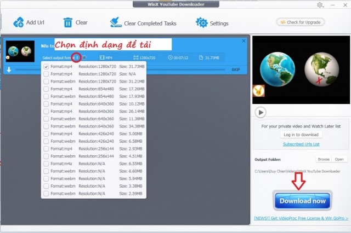
Task: Check Format:mp4 640x360 10.12MB option
Action: point(46,104)
